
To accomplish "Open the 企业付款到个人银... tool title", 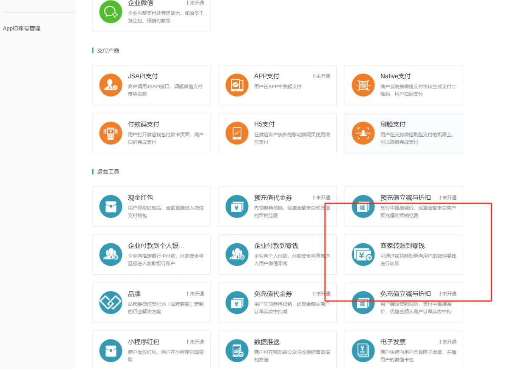I will (x=156, y=246).
